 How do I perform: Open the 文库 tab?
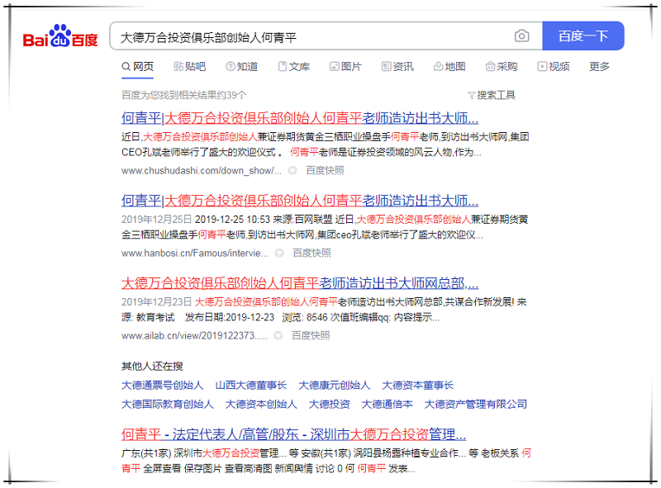[293, 67]
